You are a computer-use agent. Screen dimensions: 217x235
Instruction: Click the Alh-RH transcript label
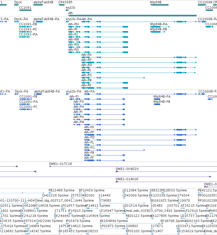(73, 24)
